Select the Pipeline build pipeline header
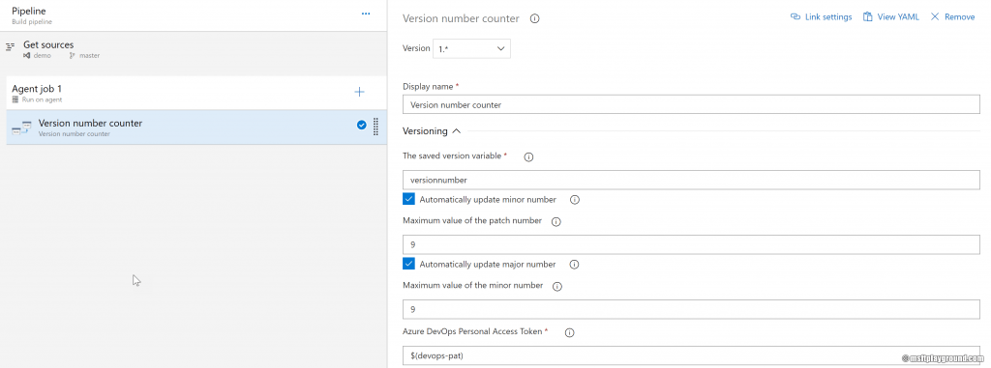The height and width of the screenshot is (368, 991). [194, 15]
